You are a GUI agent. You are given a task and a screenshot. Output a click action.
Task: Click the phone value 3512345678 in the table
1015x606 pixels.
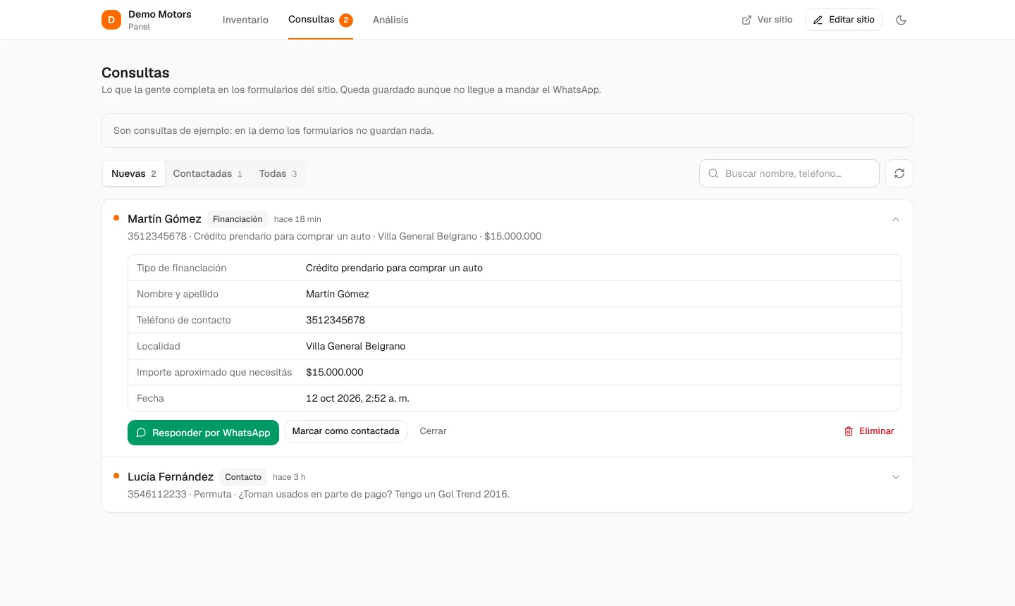(x=336, y=320)
